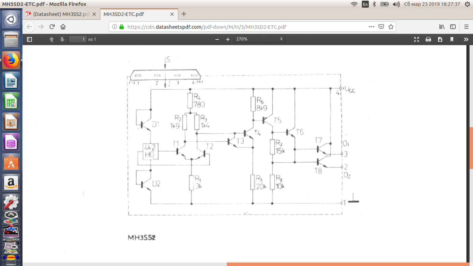Toggle the PDF viewer sidebar

(x=29, y=39)
